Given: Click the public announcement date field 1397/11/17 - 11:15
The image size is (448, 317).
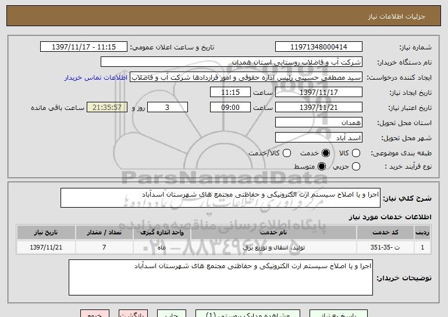Looking at the screenshot, I should [x=84, y=47].
